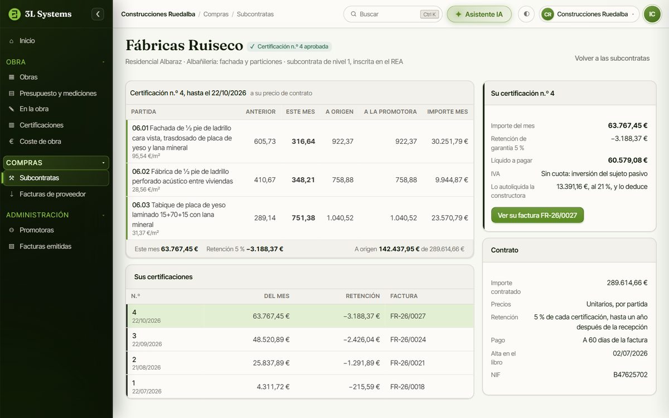669x418 pixels.
Task: Click the Compras breadcrumb
Action: 216,14
